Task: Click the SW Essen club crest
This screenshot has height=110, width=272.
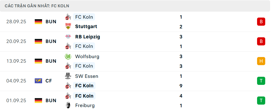Action: 68,76
